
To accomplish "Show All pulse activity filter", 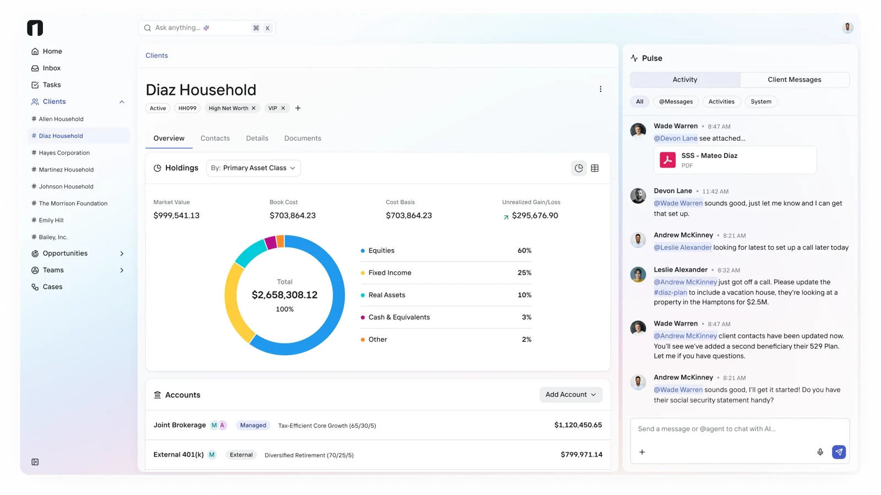I will click(639, 102).
